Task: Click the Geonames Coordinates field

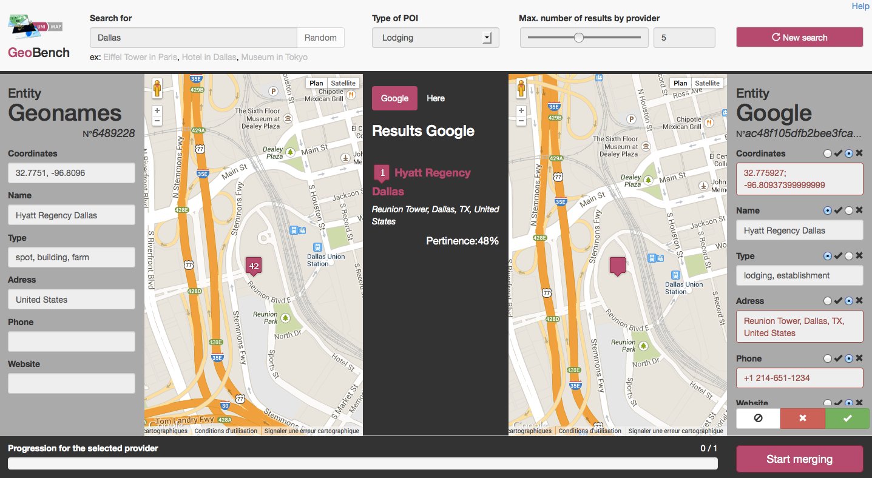Action: coord(72,173)
